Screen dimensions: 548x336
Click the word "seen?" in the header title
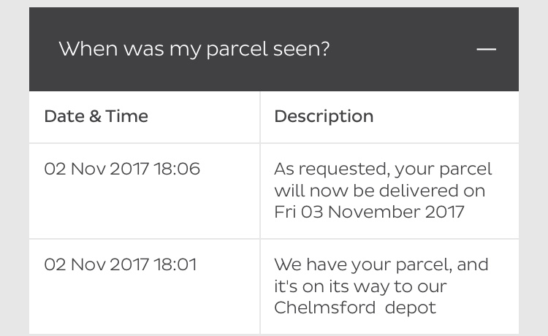click(x=301, y=49)
